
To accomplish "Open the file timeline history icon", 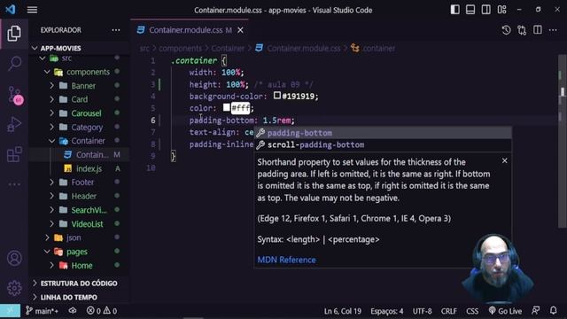I will 506,30.
